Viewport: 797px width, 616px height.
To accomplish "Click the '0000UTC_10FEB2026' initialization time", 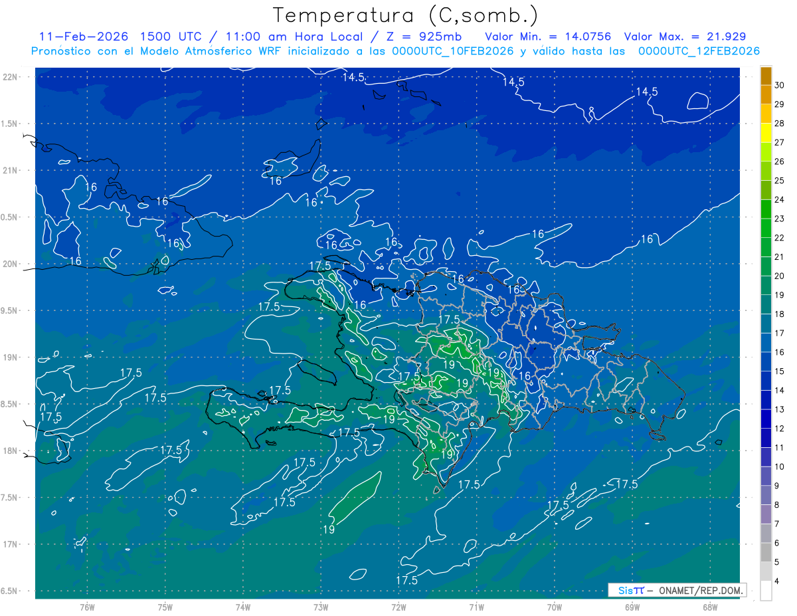I will (452, 51).
